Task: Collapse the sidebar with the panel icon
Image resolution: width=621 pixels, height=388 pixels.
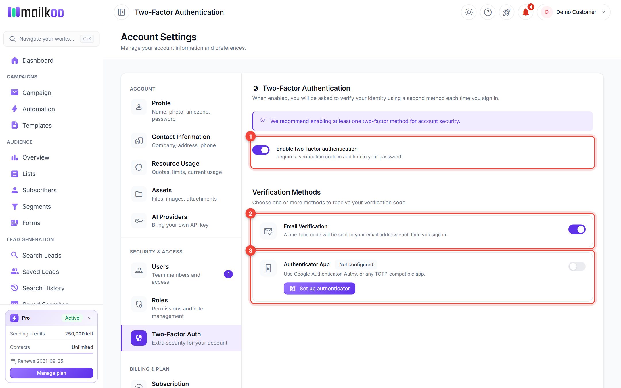Action: (122, 12)
